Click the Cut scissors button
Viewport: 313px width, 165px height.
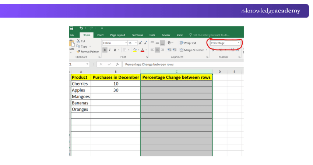click(81, 41)
